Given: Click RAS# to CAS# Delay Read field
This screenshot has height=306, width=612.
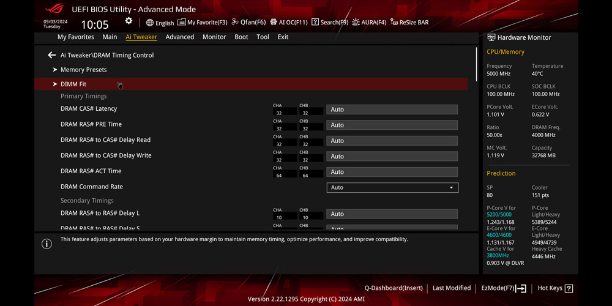Looking at the screenshot, I should (x=392, y=141).
